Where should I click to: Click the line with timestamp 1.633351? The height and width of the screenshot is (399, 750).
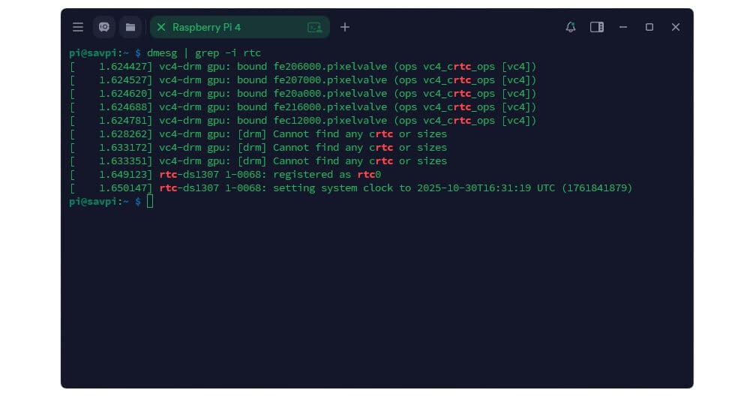pos(258,160)
